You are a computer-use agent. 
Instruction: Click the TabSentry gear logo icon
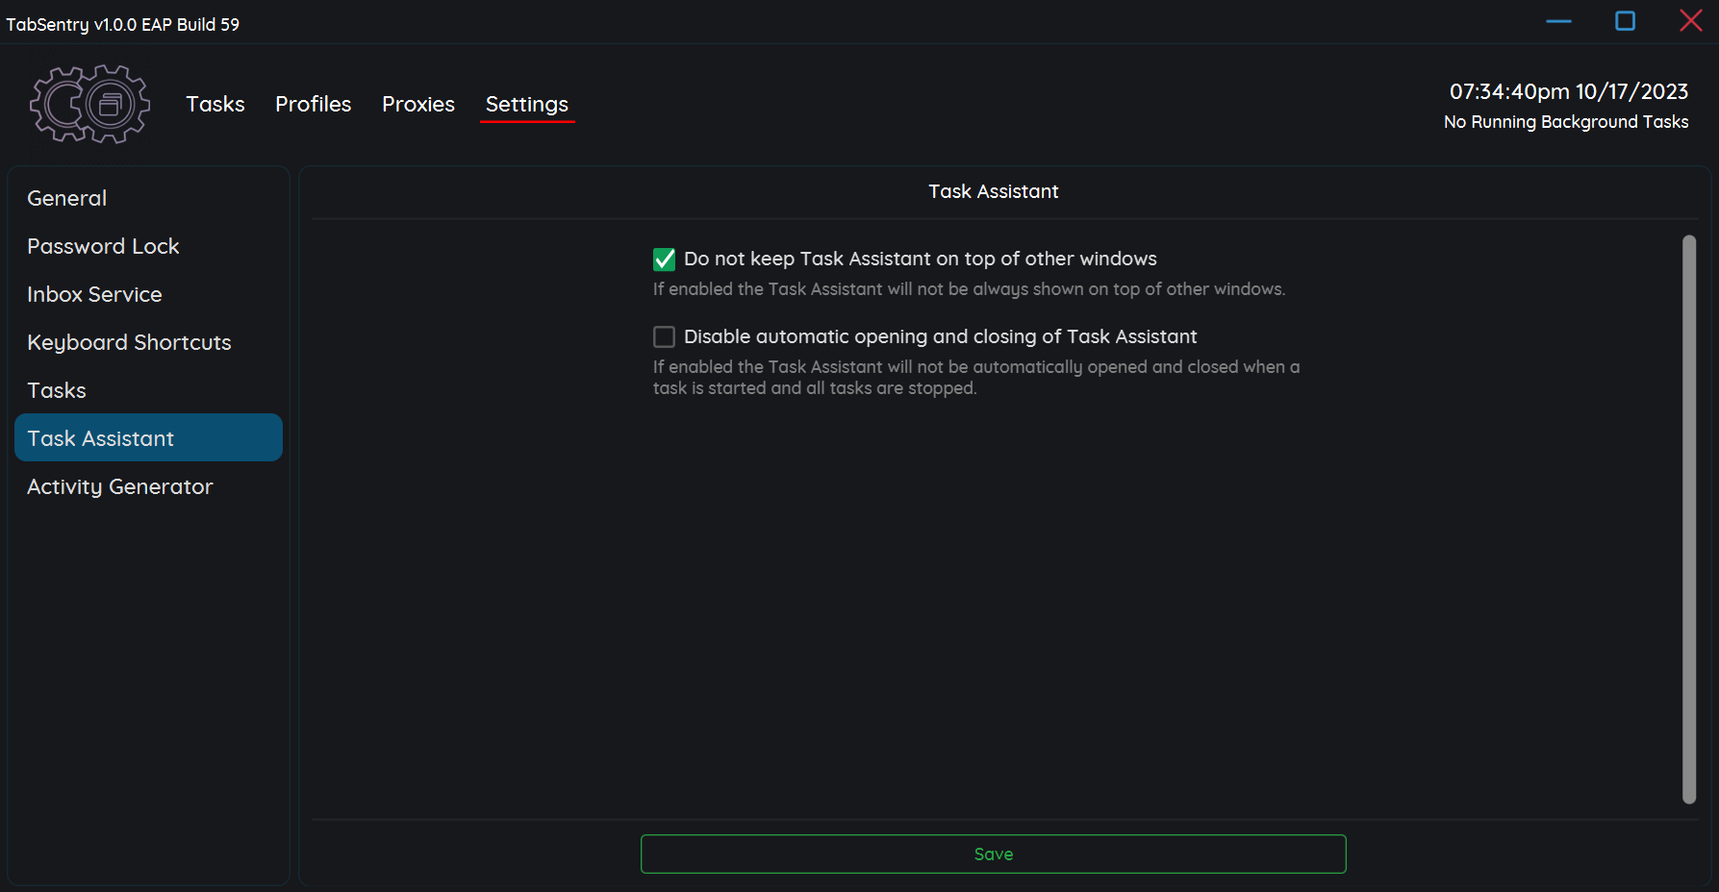point(88,104)
